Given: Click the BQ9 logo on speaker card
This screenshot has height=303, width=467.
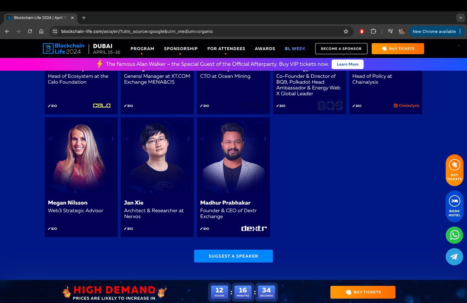Looking at the screenshot, I should 330,105.
